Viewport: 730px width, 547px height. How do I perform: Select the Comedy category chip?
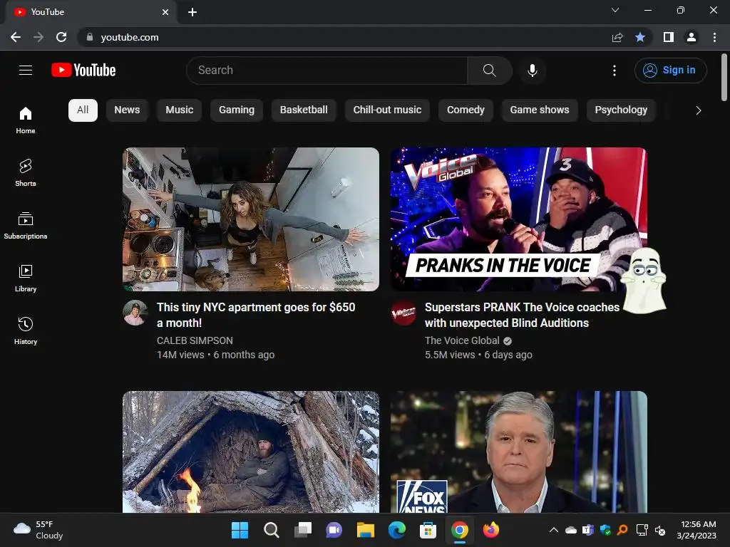466,110
